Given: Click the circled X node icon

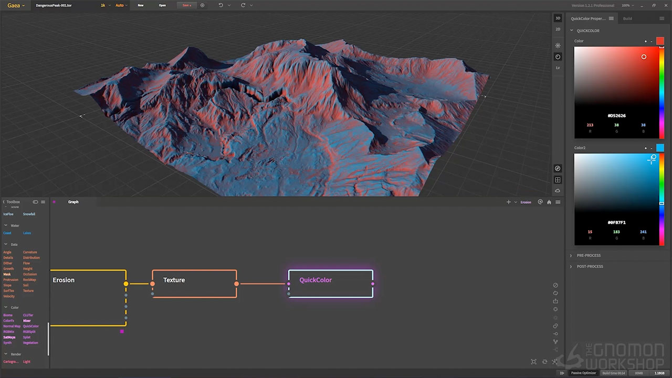Looking at the screenshot, I should click(x=555, y=309).
